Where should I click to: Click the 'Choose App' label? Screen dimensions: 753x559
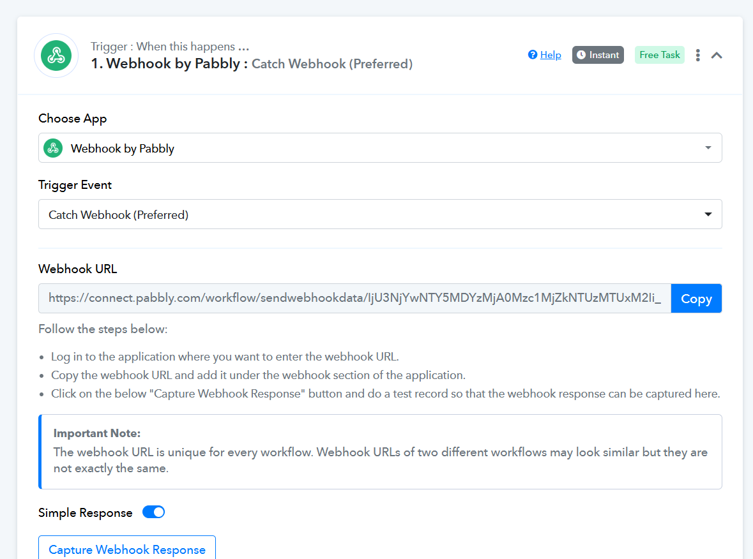[73, 119]
